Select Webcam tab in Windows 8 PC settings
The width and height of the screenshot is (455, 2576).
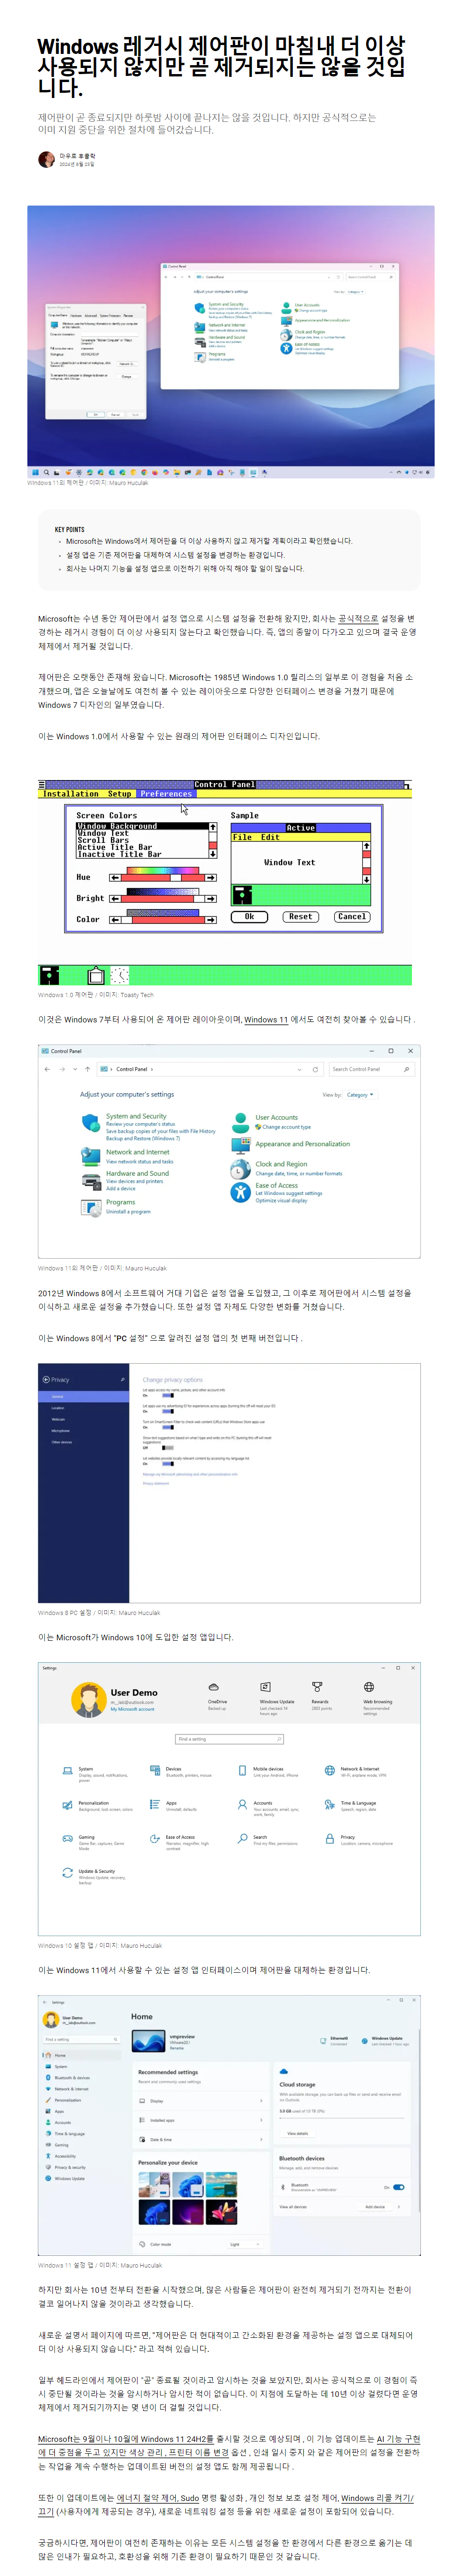[x=84, y=1419]
